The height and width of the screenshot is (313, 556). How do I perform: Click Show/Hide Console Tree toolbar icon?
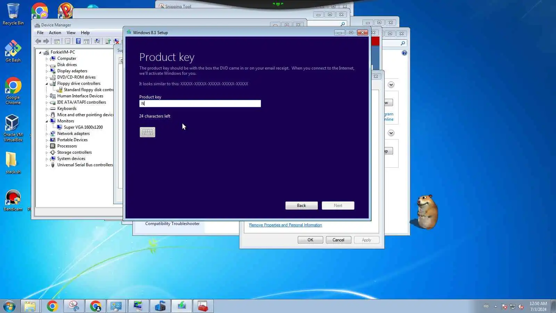coord(57,41)
